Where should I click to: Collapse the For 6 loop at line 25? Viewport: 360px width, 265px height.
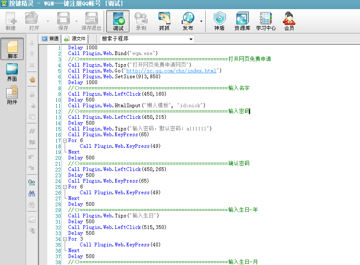click(65, 187)
